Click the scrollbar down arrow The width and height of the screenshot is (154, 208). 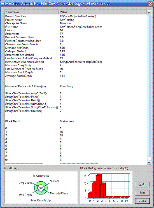(149, 162)
